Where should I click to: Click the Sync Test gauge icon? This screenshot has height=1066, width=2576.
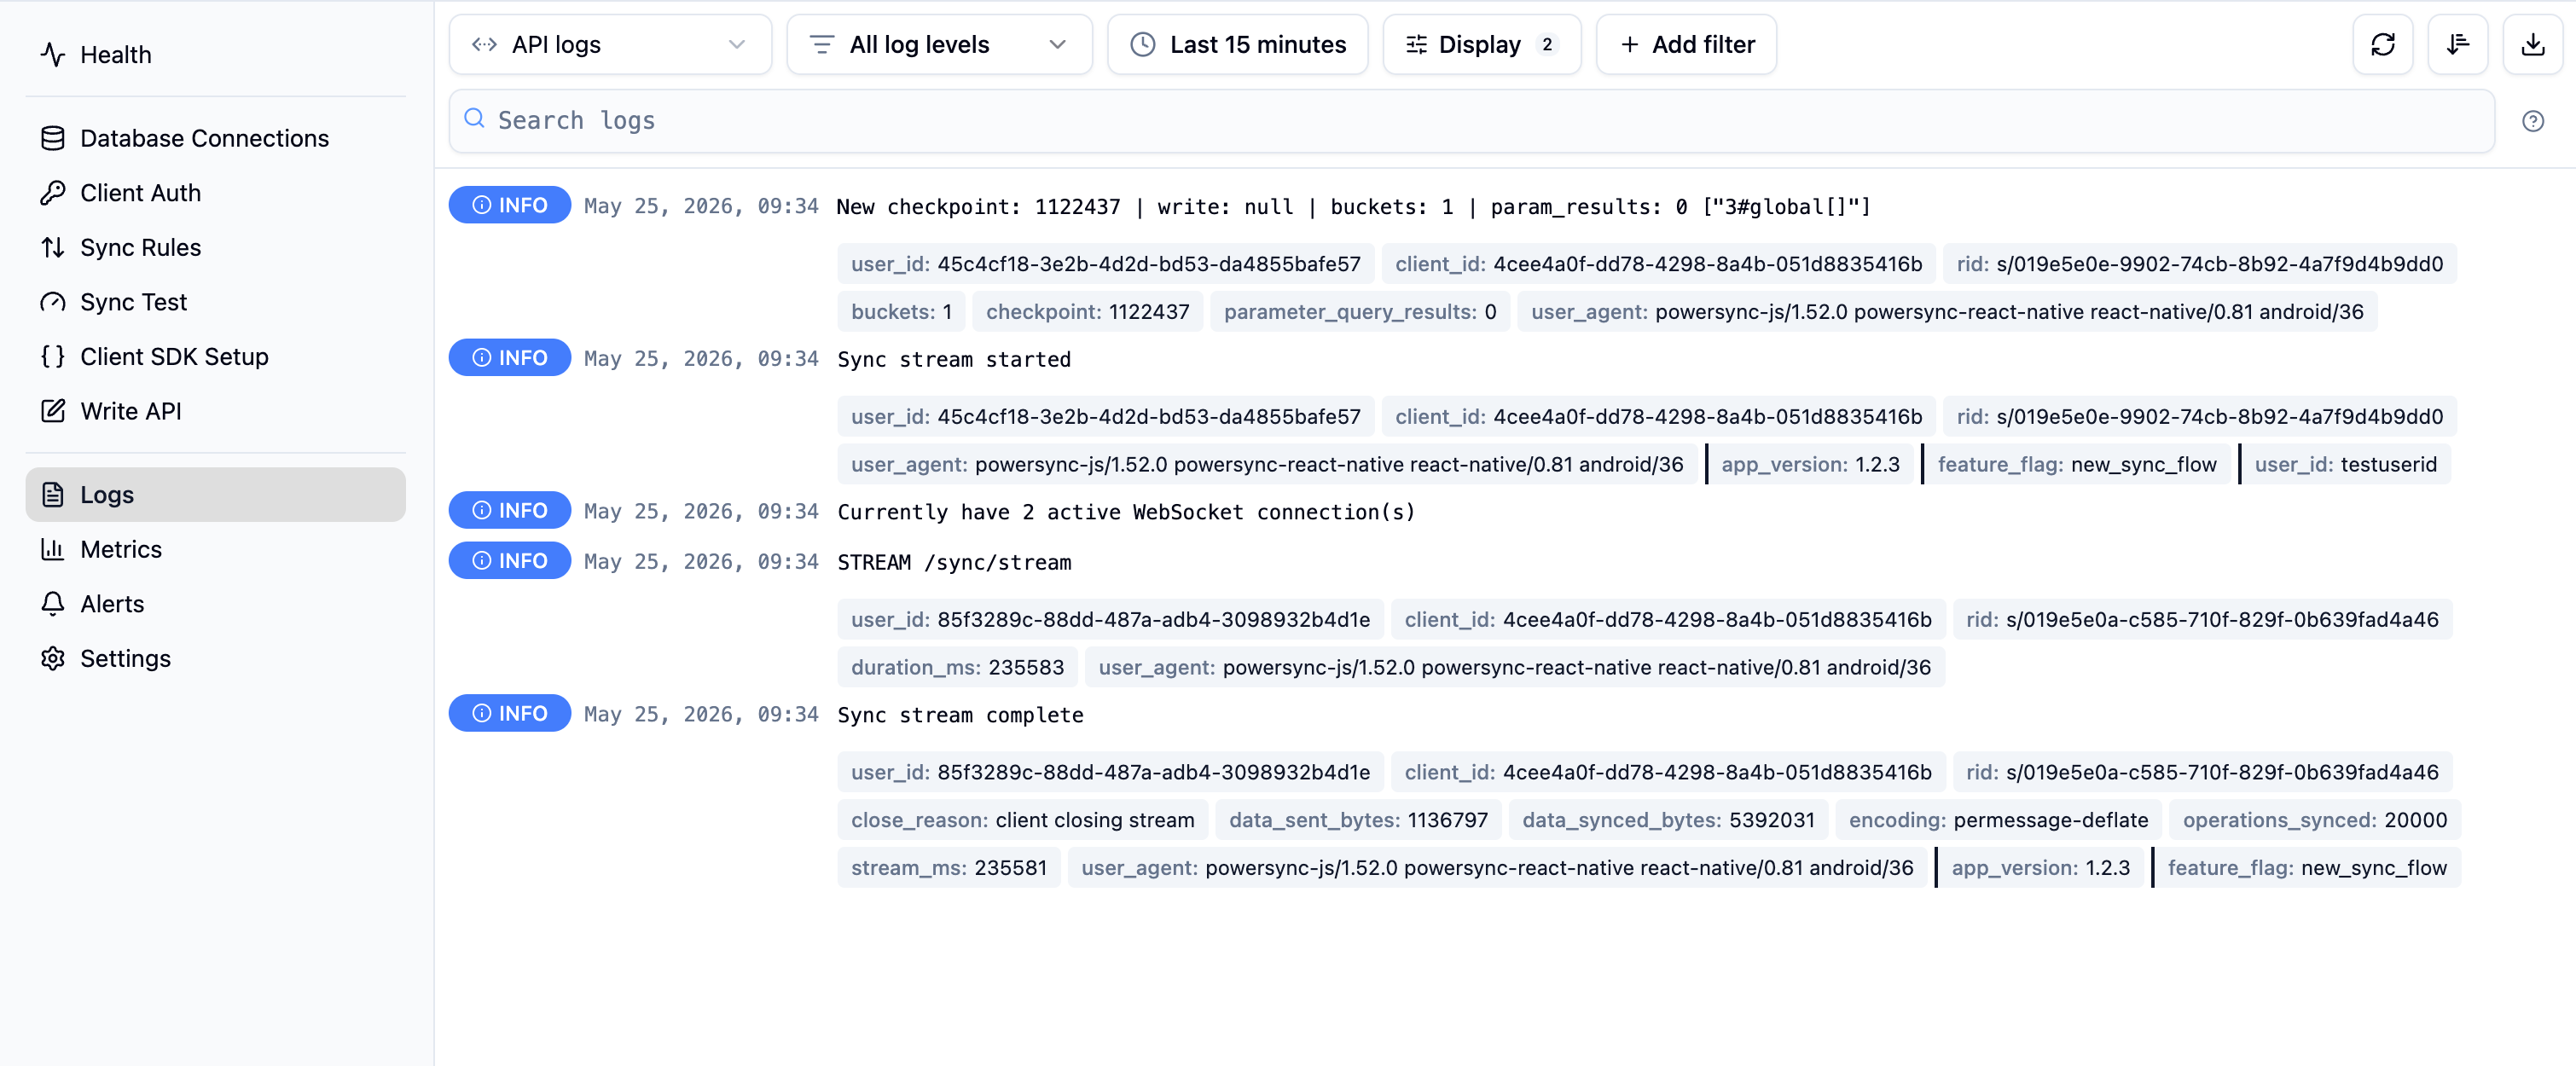(53, 301)
